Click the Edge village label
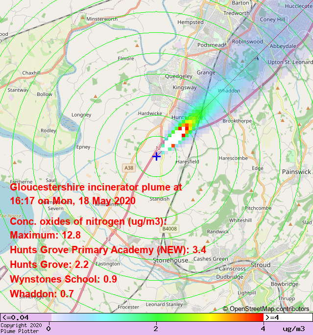 (258, 168)
